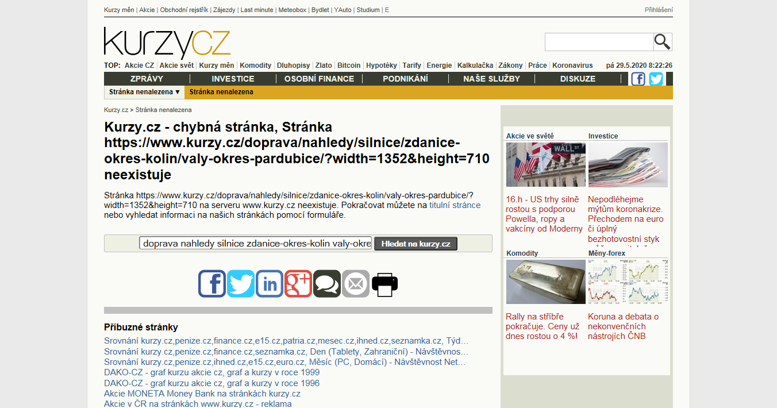Expand the 'Stránka nenalezena' dropdown

(144, 92)
